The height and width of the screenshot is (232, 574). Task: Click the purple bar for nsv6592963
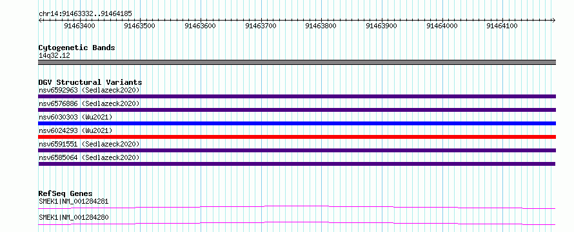[x=297, y=96]
